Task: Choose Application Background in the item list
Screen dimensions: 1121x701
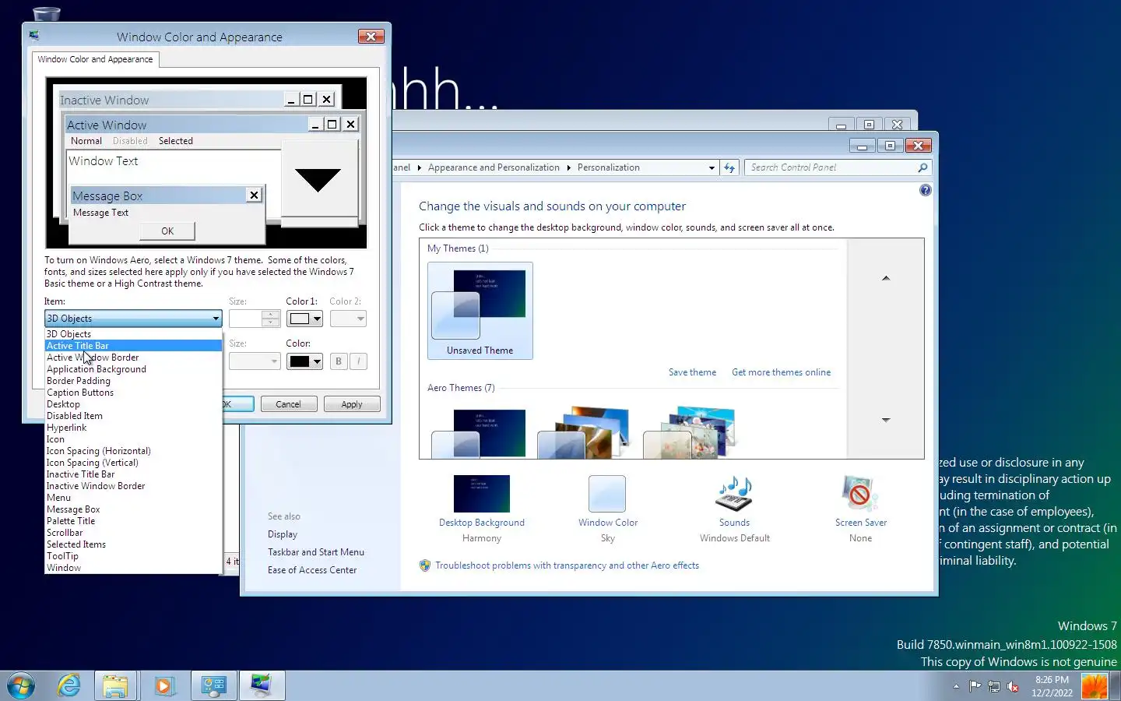Action: [x=133, y=369]
